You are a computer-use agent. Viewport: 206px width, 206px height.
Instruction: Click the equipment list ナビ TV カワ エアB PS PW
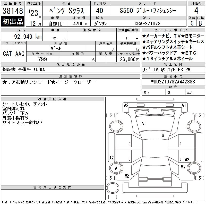pyautogui.click(x=167, y=70)
